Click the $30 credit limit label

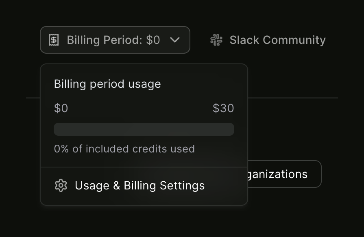pos(223,108)
